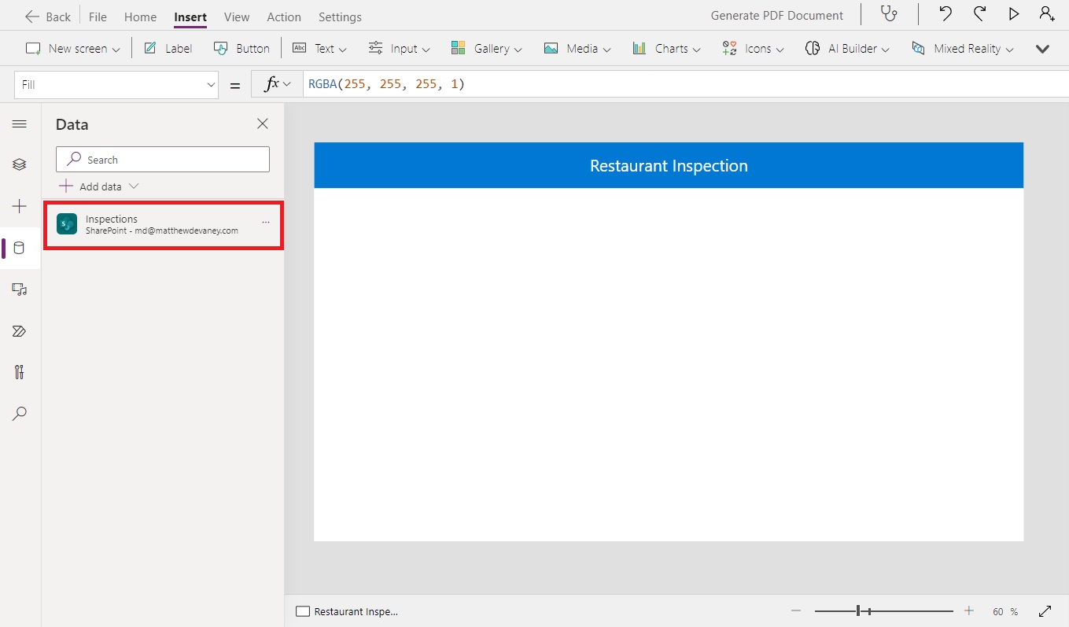Screen dimensions: 1069x627
Task: Insert a Button from the ribbon
Action: click(x=241, y=48)
